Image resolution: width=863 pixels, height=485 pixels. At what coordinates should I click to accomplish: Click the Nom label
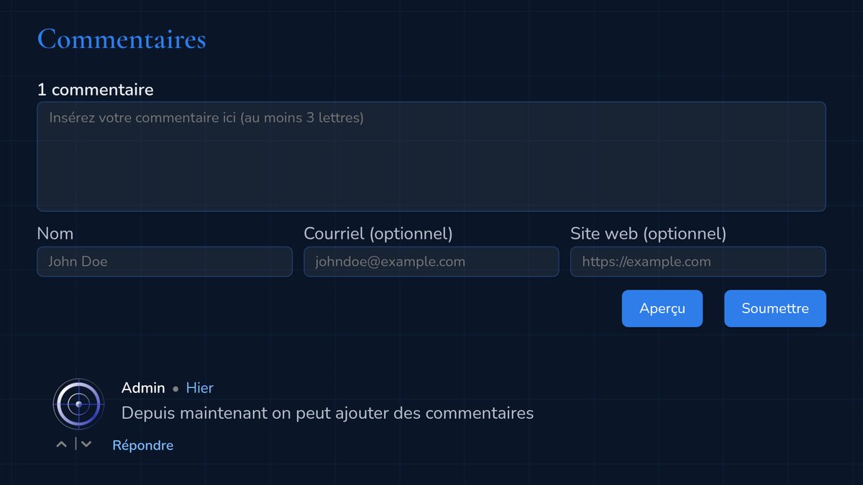click(x=55, y=234)
